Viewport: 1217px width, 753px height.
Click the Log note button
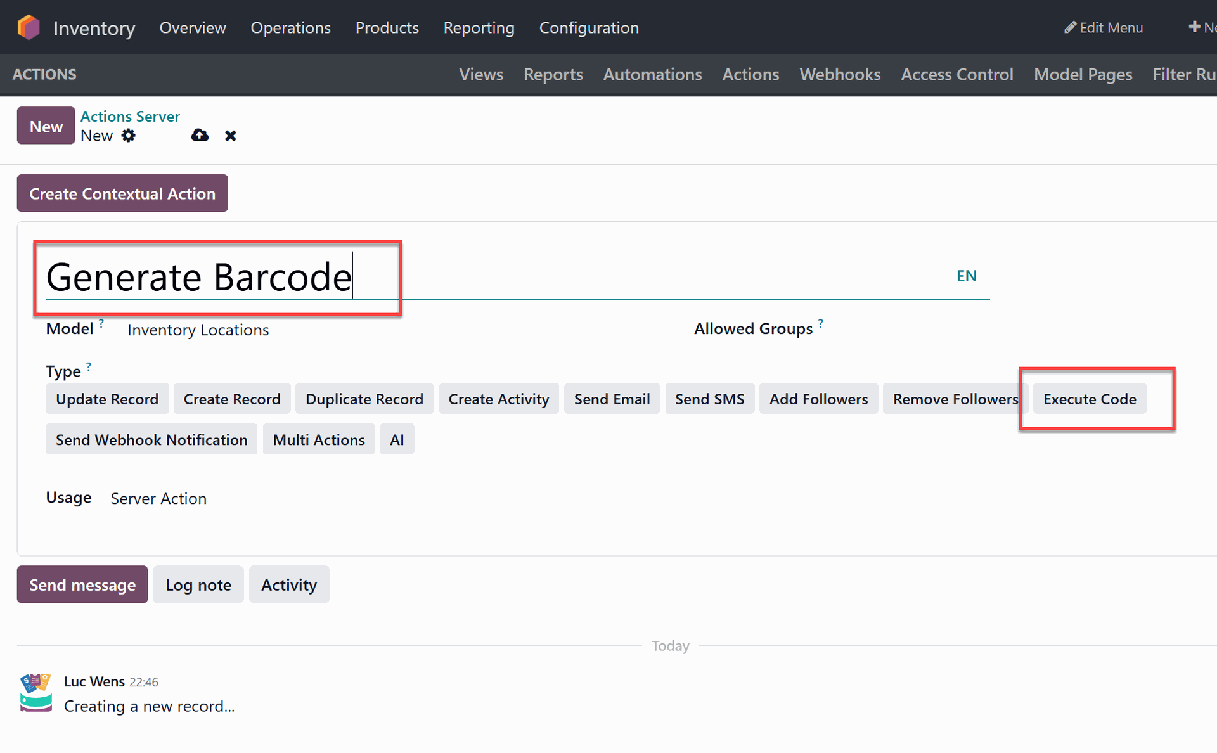[x=198, y=584]
